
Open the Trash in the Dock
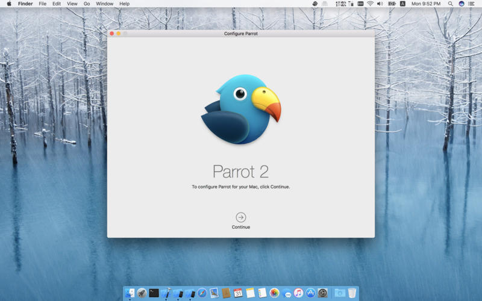pyautogui.click(x=352, y=293)
